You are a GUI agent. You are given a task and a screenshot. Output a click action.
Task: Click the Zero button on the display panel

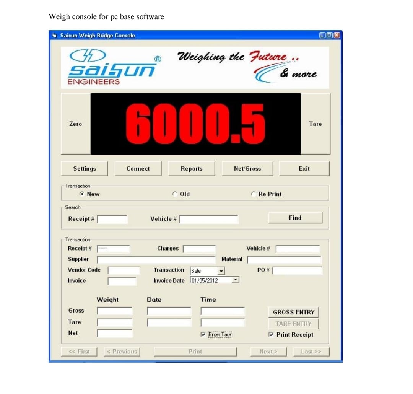coord(75,124)
